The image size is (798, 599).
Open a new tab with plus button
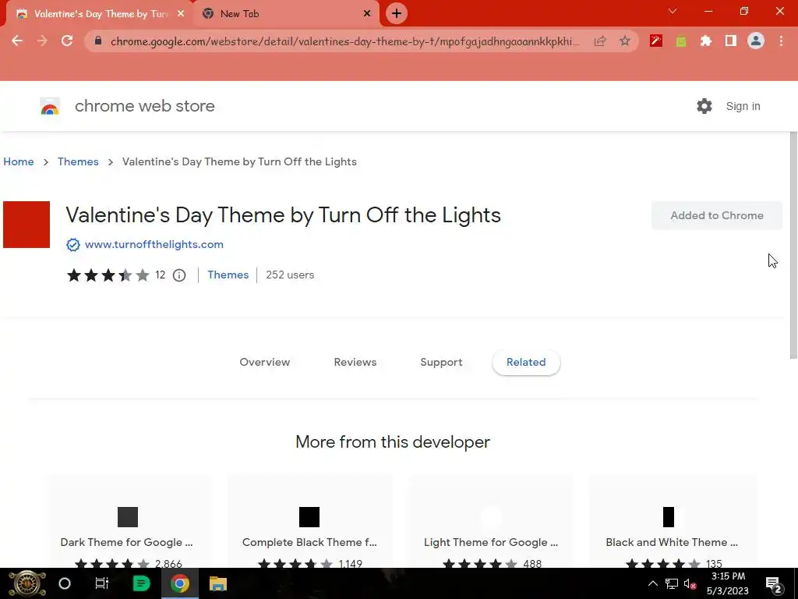[x=397, y=13]
